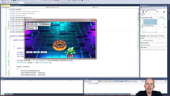Switch to the Output tab
170x96 pixels.
[128, 94]
